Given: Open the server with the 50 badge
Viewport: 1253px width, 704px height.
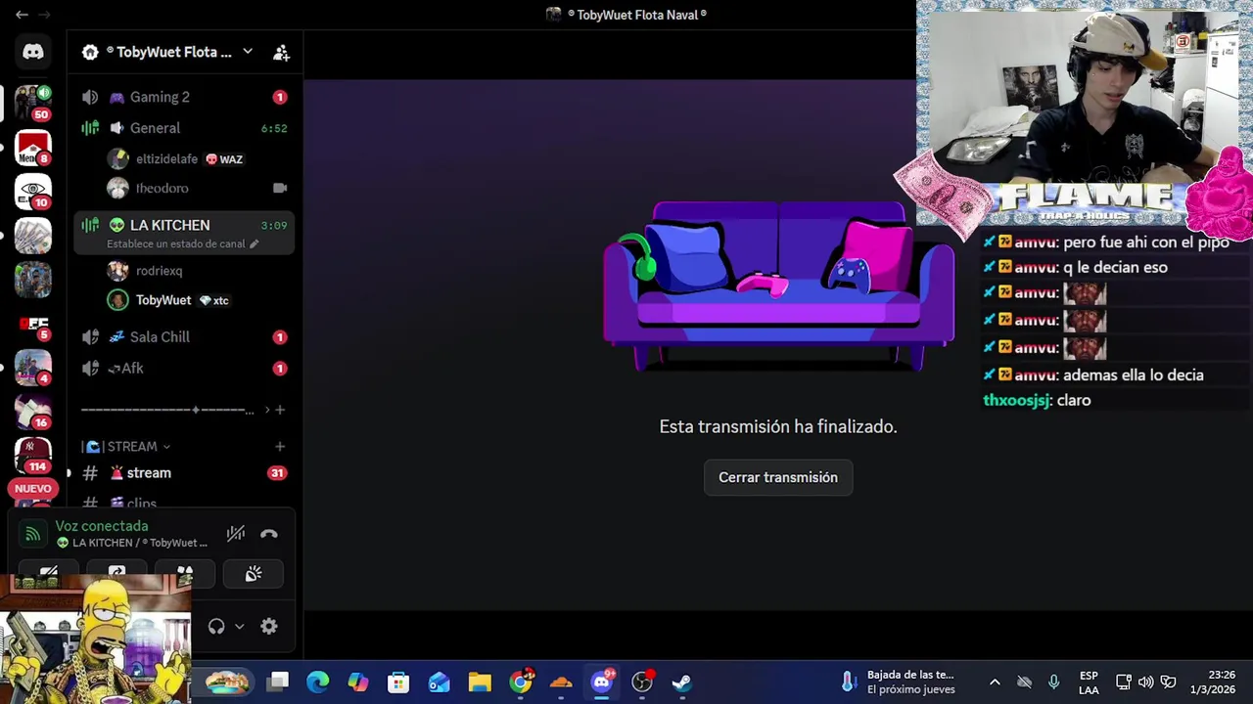Looking at the screenshot, I should tap(32, 102).
